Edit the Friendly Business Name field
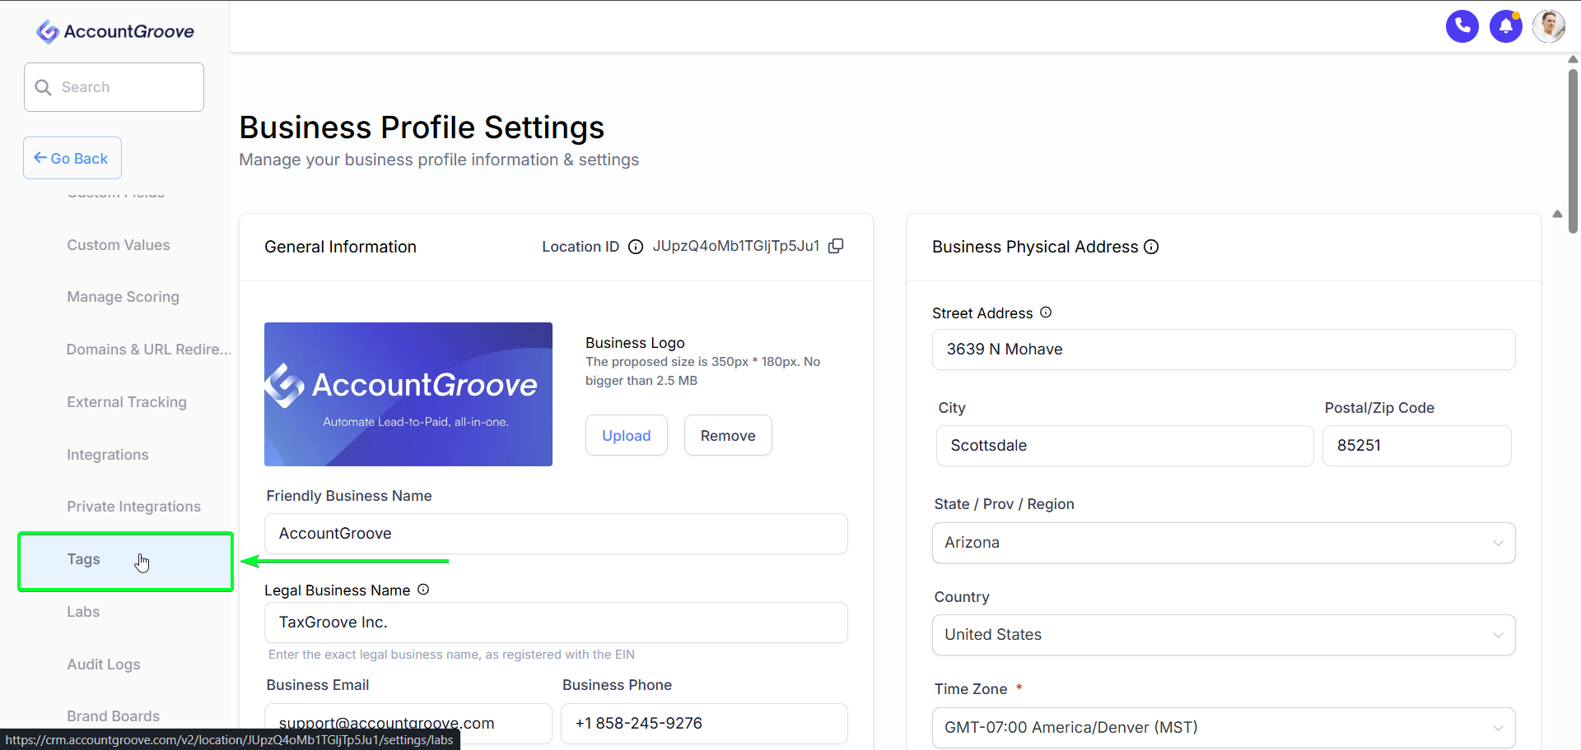Image resolution: width=1581 pixels, height=750 pixels. (x=556, y=534)
